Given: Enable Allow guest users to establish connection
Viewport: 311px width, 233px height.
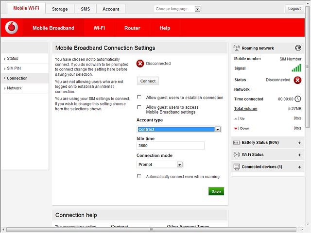Looking at the screenshot, I should tap(139, 97).
